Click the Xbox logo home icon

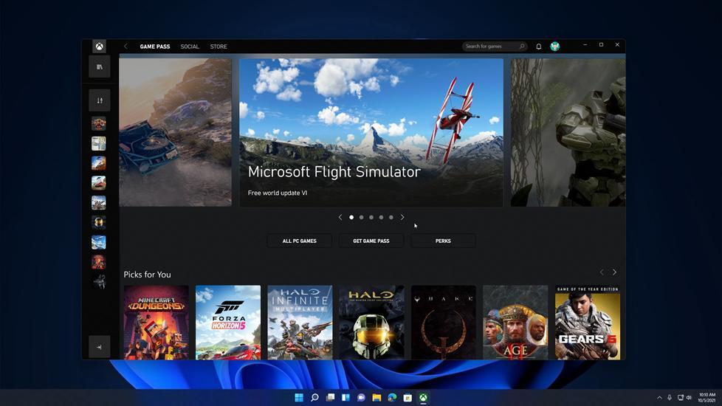99,47
